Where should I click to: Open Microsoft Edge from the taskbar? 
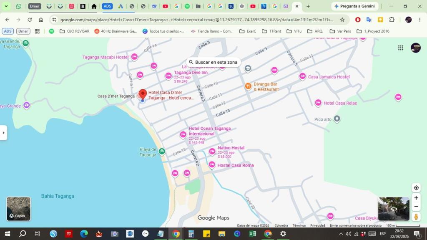(x=84, y=234)
